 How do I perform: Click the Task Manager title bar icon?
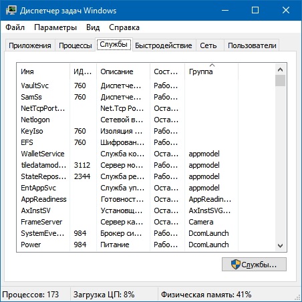[11, 10]
